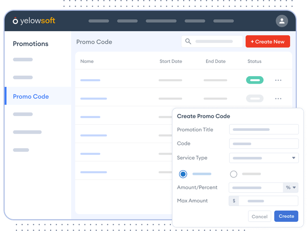This screenshot has width=307, height=231.
Task: Click the Amount/Percent label
Action: tap(197, 188)
